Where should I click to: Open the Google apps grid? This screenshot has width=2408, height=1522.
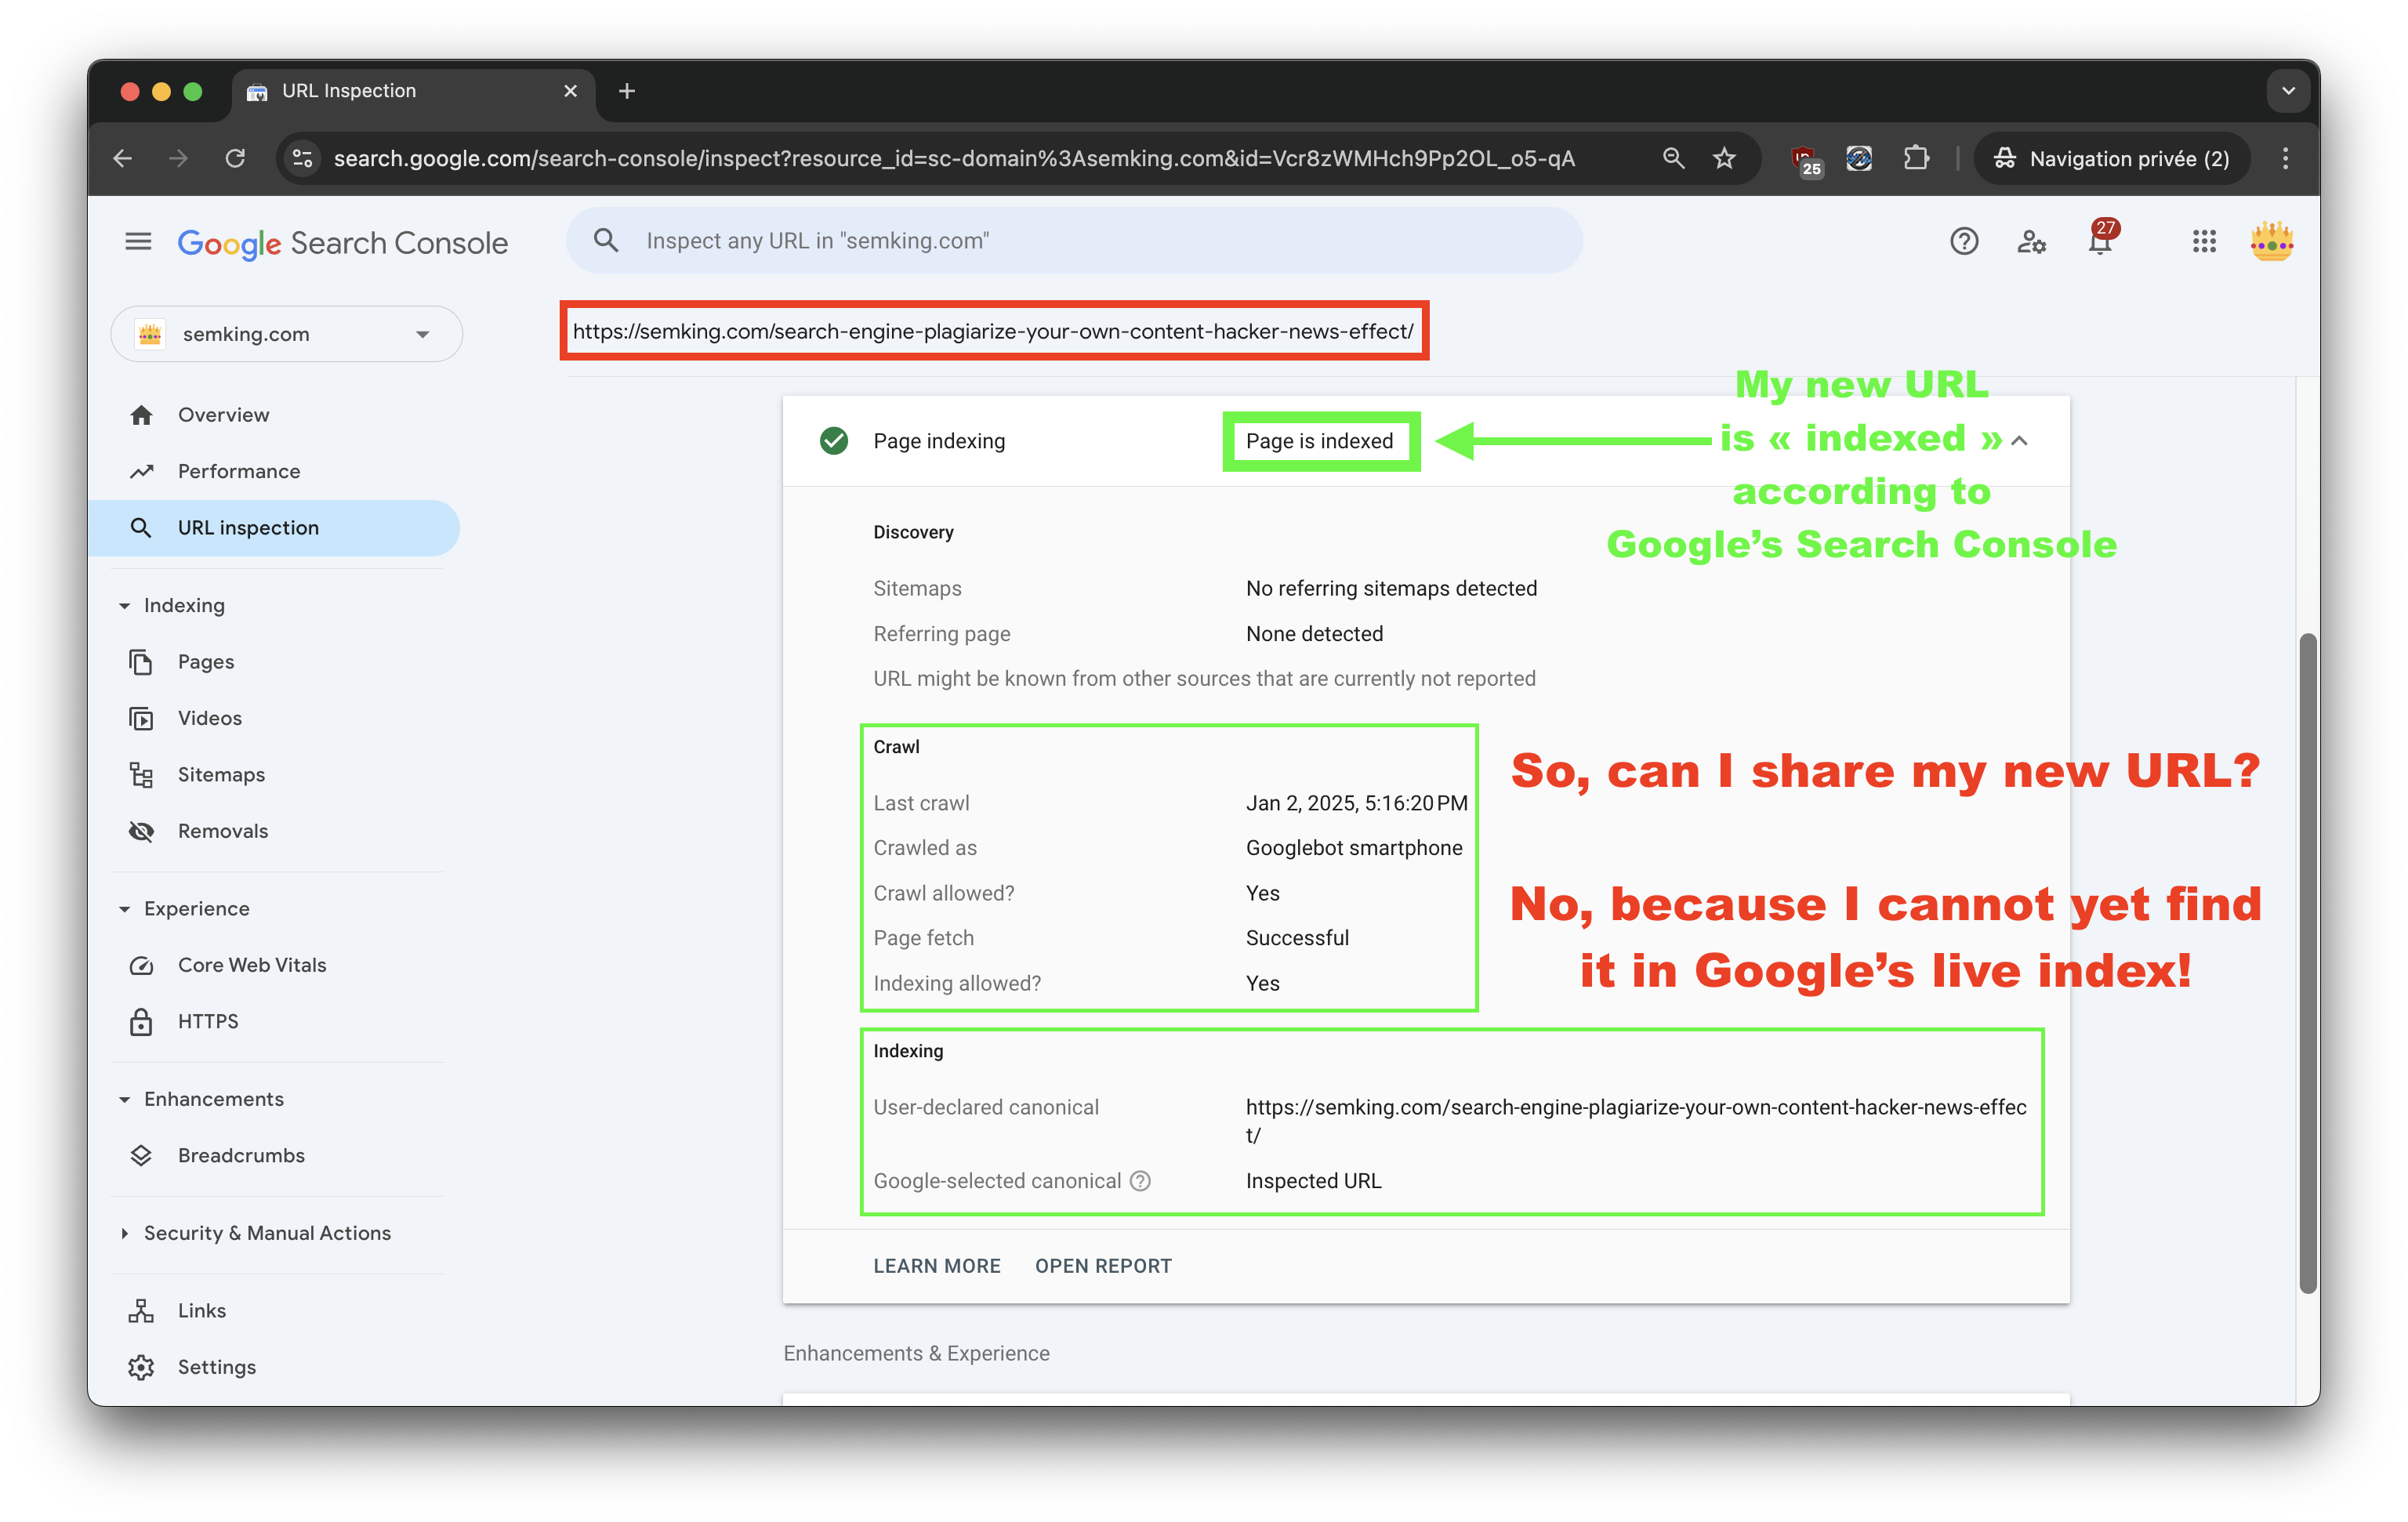(x=2204, y=242)
